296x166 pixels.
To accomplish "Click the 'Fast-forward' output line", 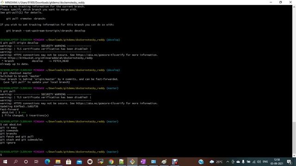I will tap(9, 109).
